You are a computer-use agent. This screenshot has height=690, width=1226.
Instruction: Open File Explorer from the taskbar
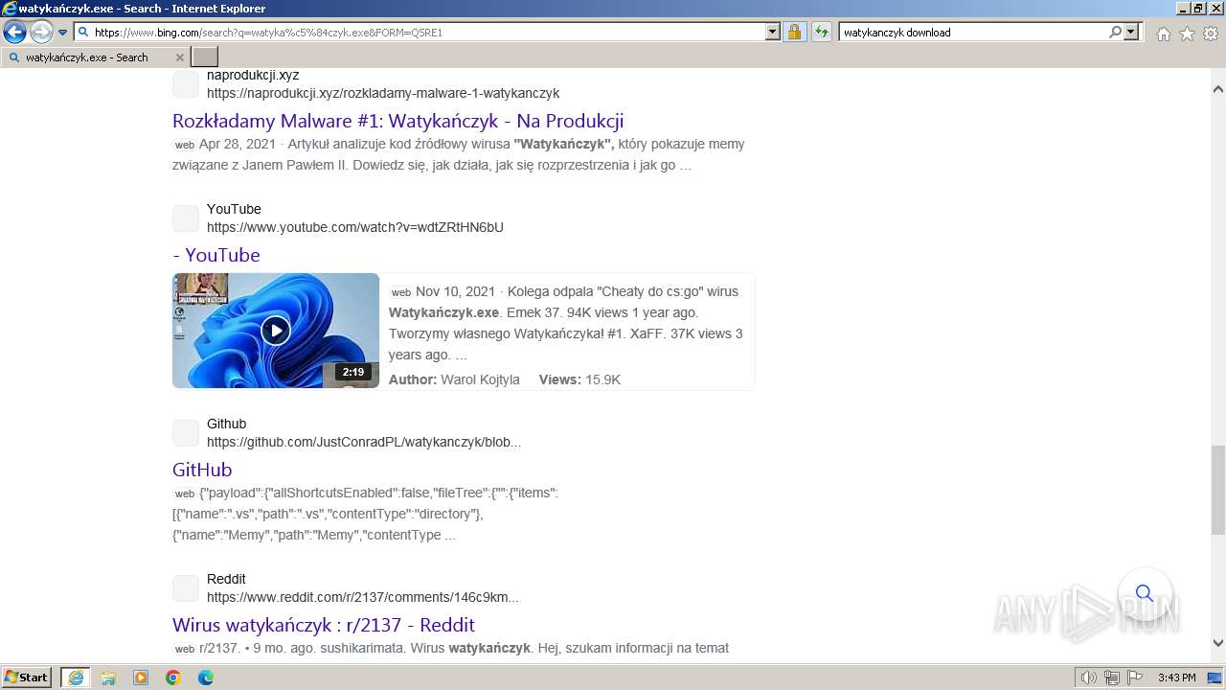(x=108, y=678)
